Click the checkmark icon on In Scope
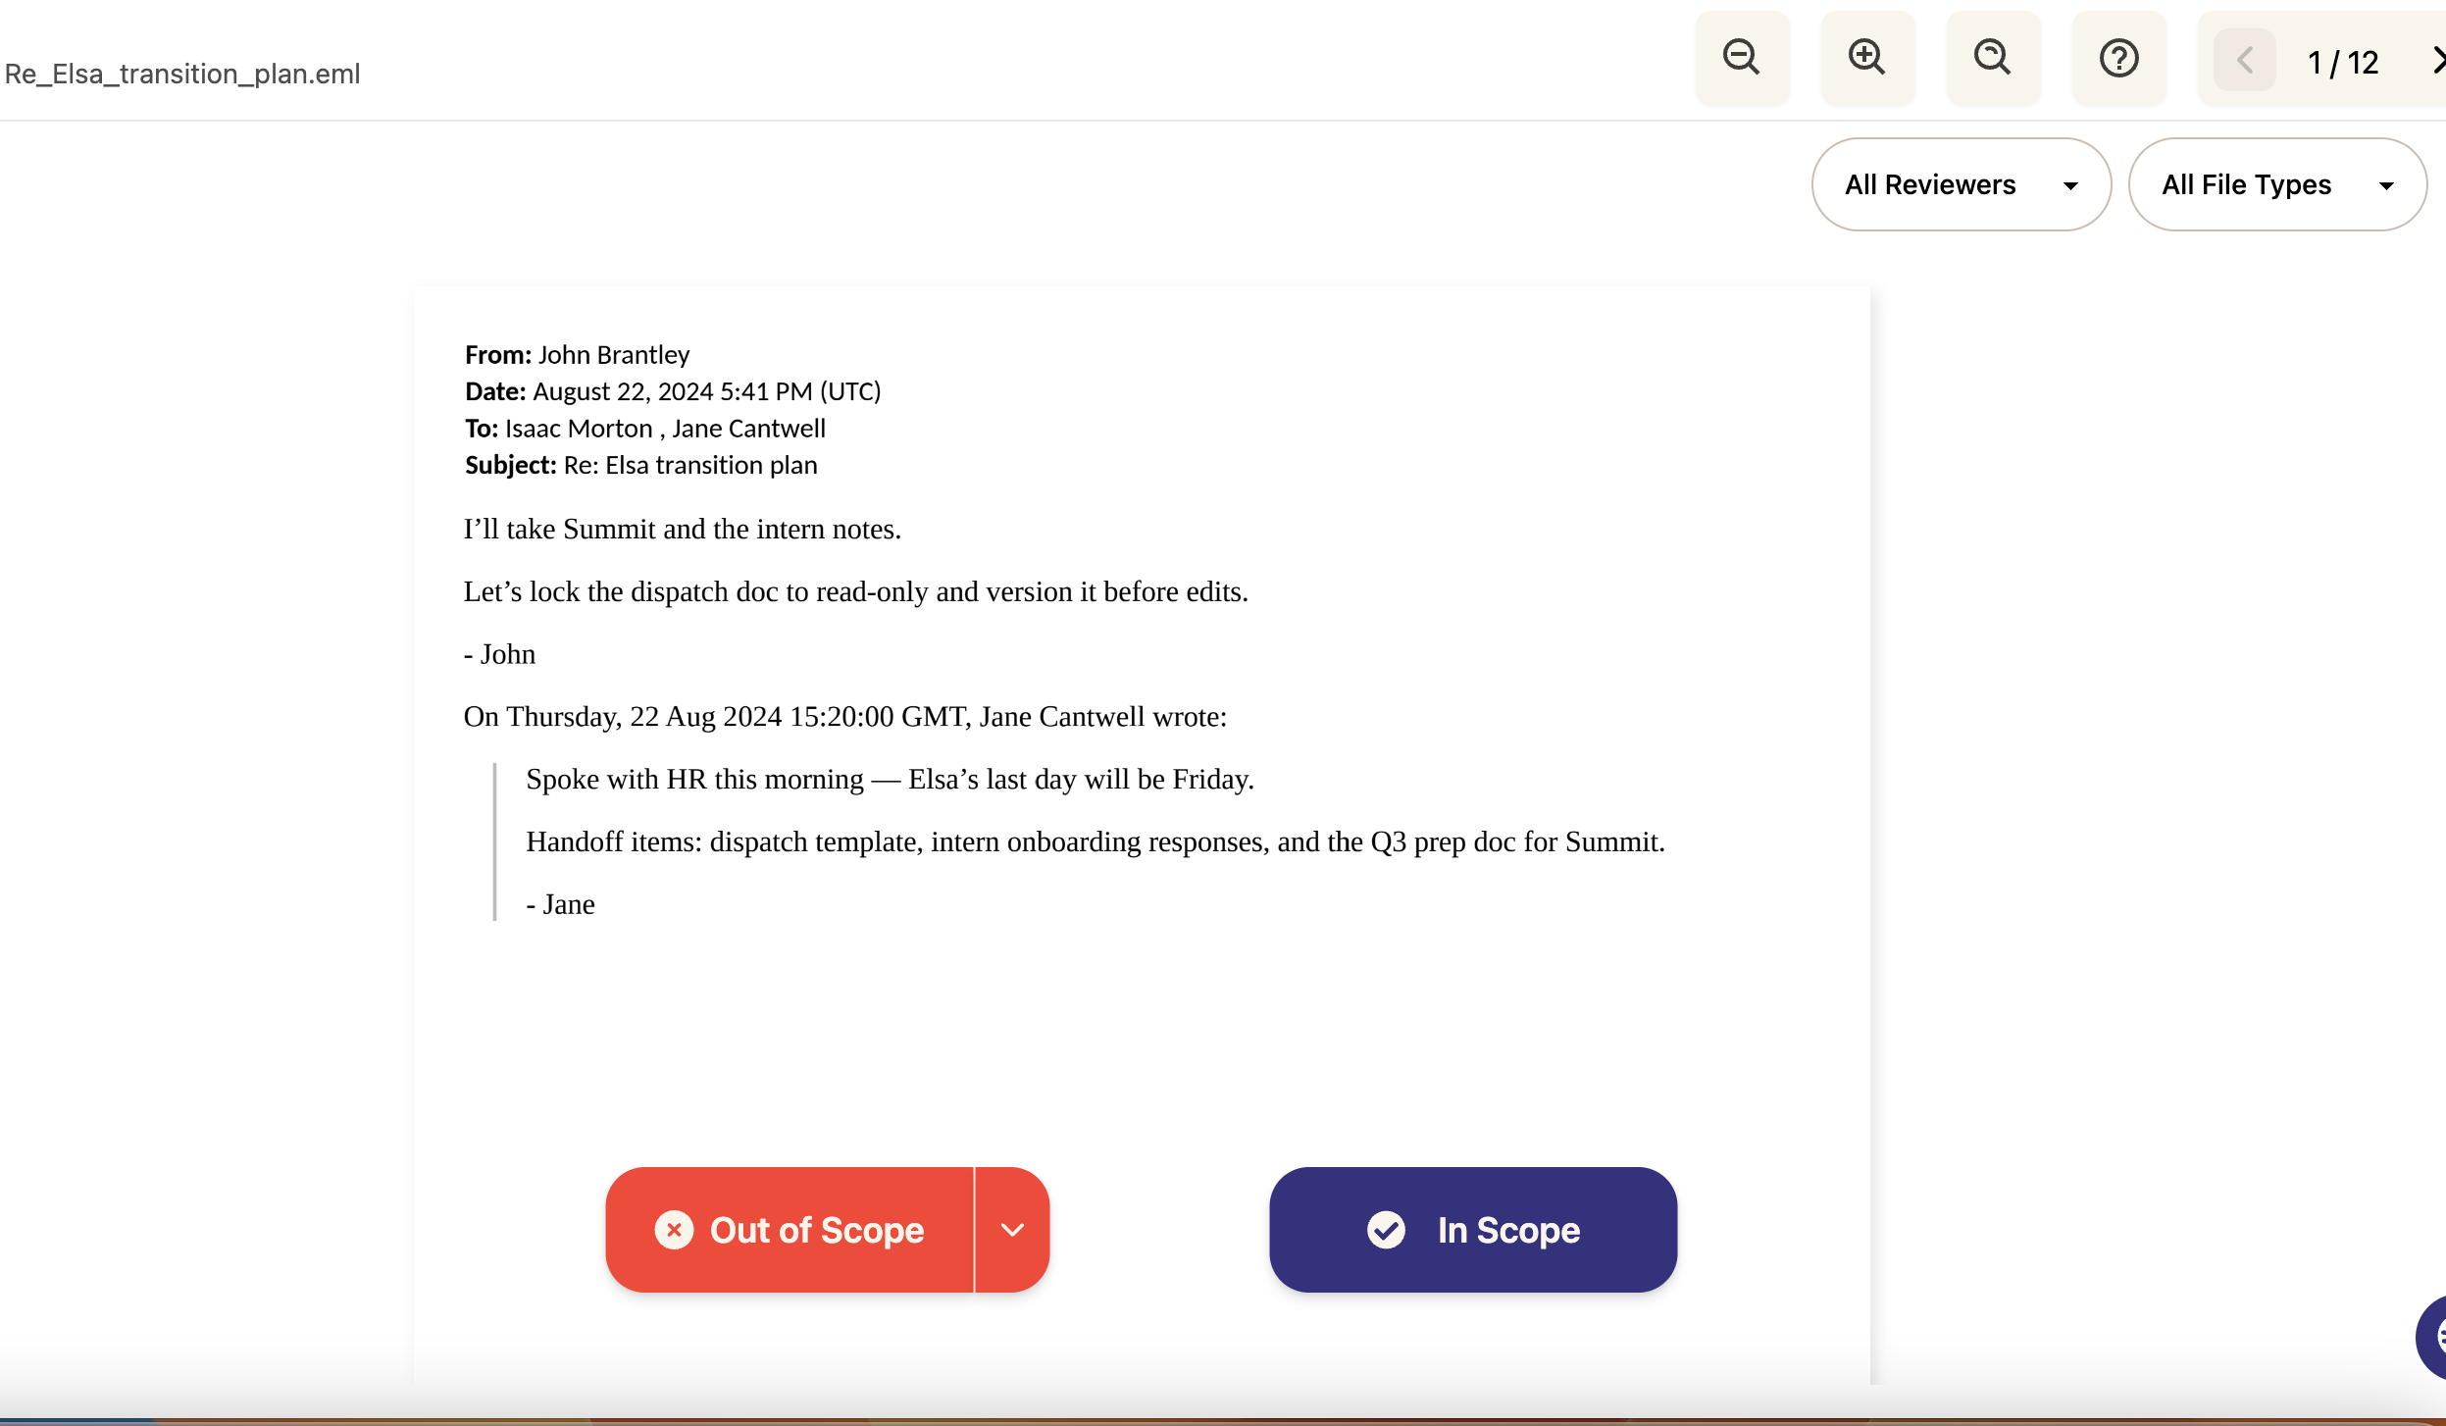This screenshot has width=2446, height=1426. [x=1386, y=1230]
